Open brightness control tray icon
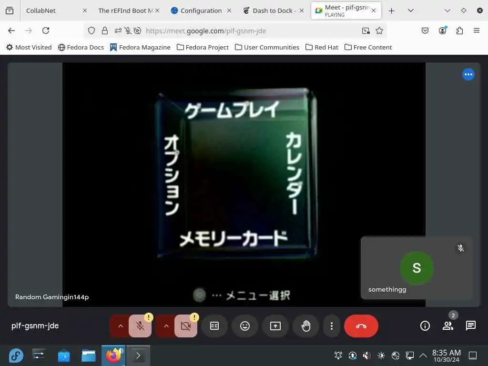 [381, 356]
